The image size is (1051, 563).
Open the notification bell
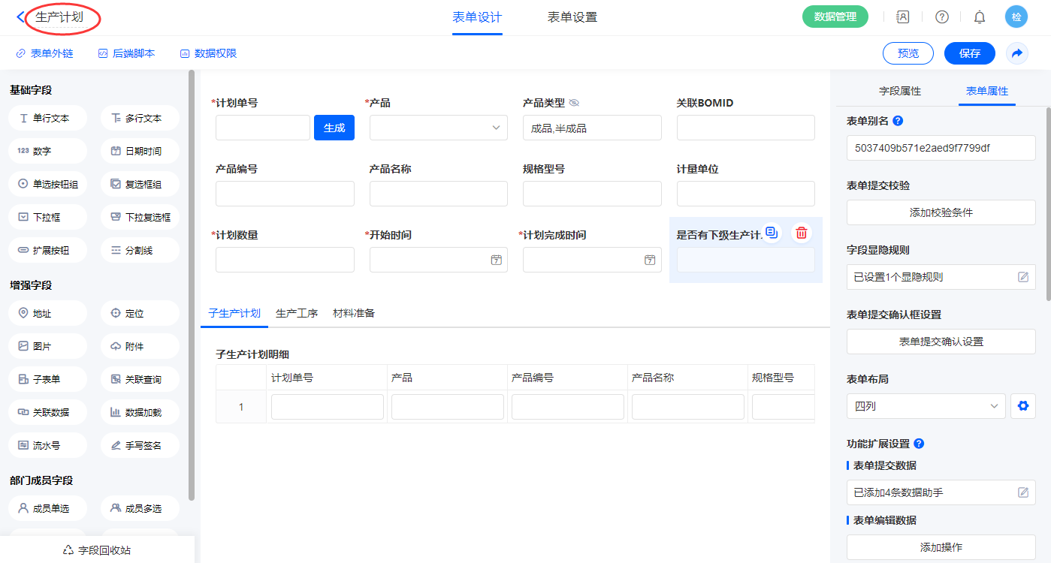point(980,17)
